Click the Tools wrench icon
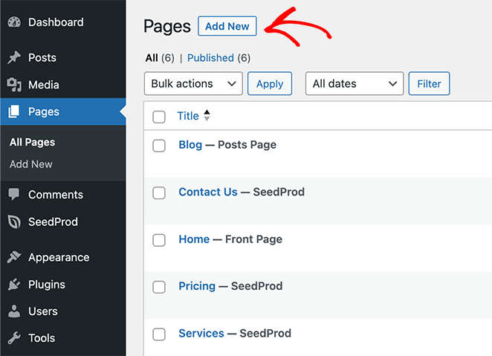This screenshot has width=492, height=356. tap(13, 338)
